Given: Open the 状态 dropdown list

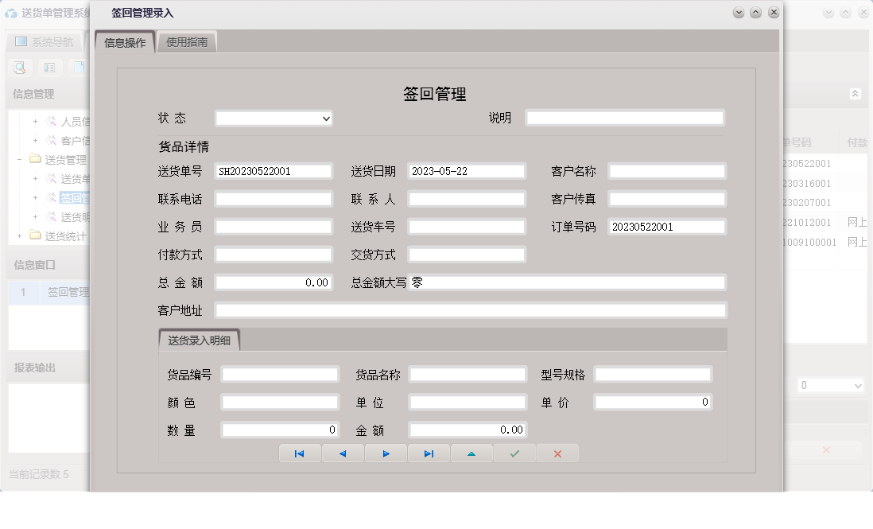Looking at the screenshot, I should click(324, 118).
